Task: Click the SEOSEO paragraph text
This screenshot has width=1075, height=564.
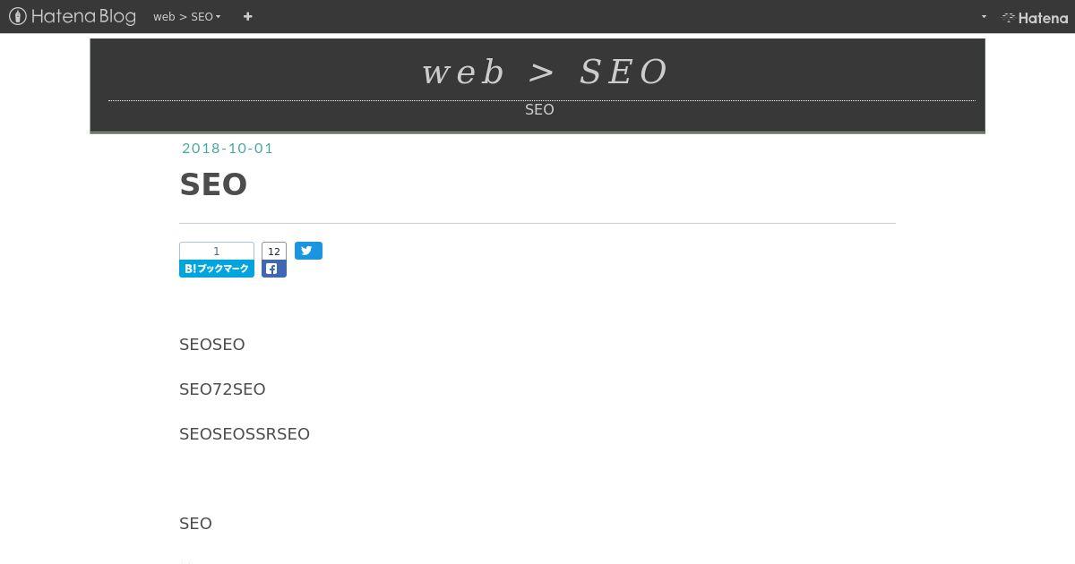Action: point(212,345)
